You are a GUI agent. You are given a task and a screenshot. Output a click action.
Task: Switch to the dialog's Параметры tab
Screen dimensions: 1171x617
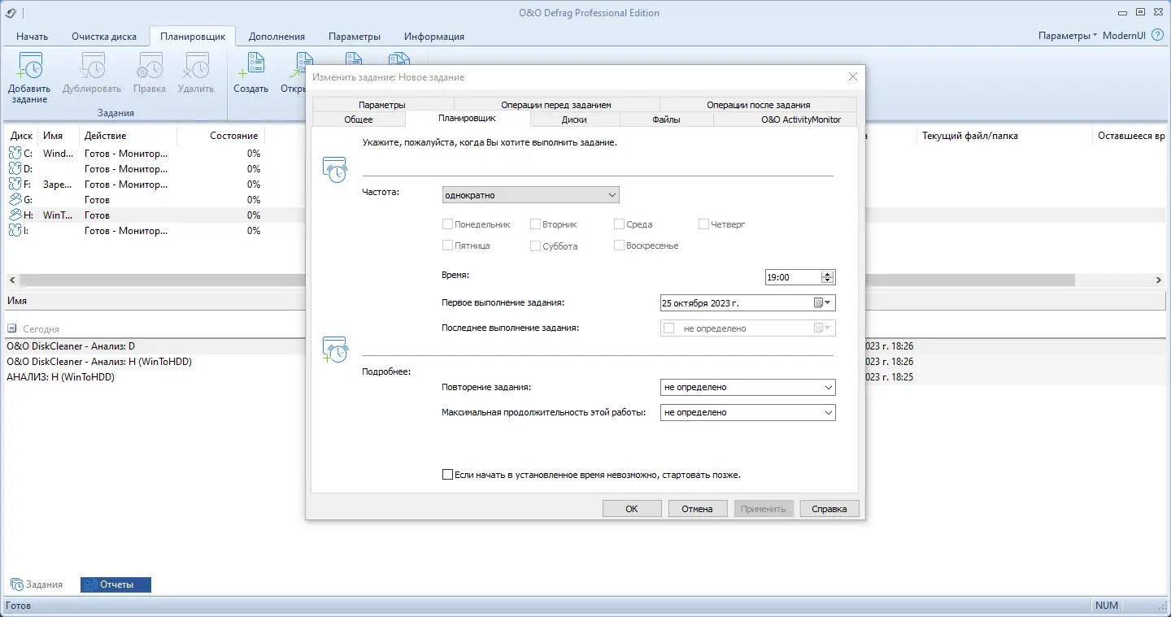click(x=382, y=105)
